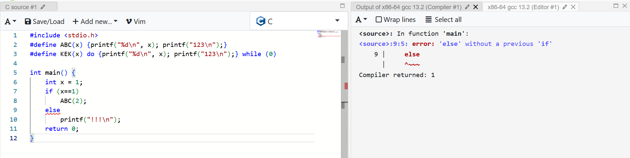
Task: Enable the Wrap lines checkbox
Action: pyautogui.click(x=379, y=20)
